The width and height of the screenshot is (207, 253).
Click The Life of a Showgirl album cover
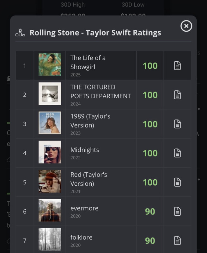coord(50,65)
